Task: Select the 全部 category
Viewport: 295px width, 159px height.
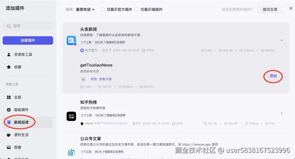Action: click(x=28, y=97)
